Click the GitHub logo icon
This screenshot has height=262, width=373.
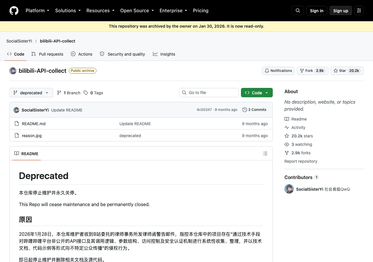14,10
